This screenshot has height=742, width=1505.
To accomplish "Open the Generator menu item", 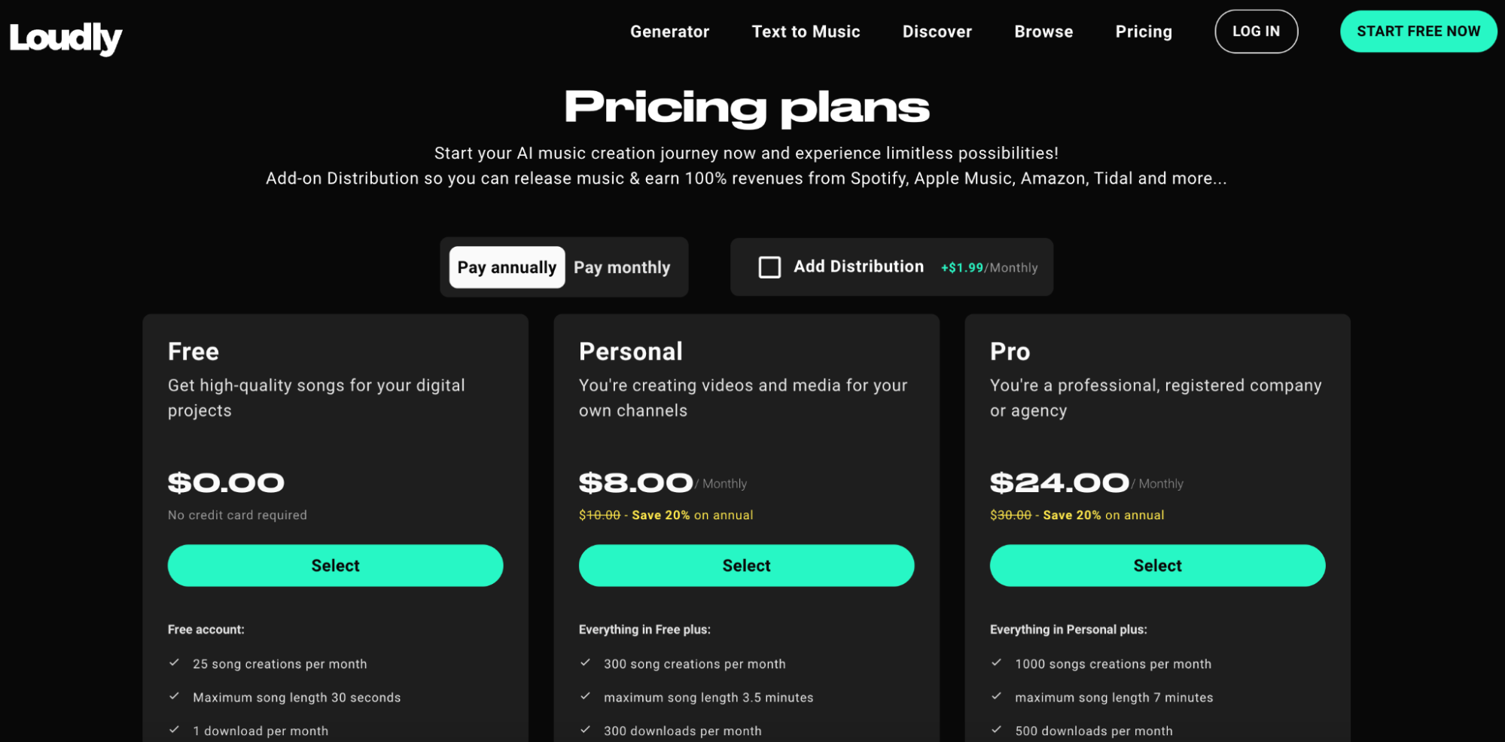I will click(x=669, y=32).
